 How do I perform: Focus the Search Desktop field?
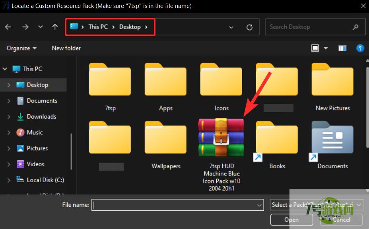tap(315, 27)
